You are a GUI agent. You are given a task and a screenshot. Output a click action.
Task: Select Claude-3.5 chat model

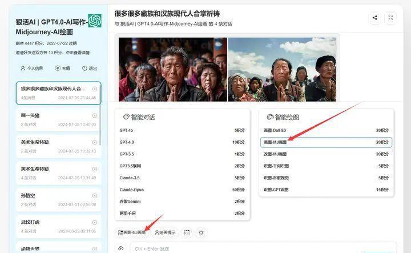[x=182, y=178]
